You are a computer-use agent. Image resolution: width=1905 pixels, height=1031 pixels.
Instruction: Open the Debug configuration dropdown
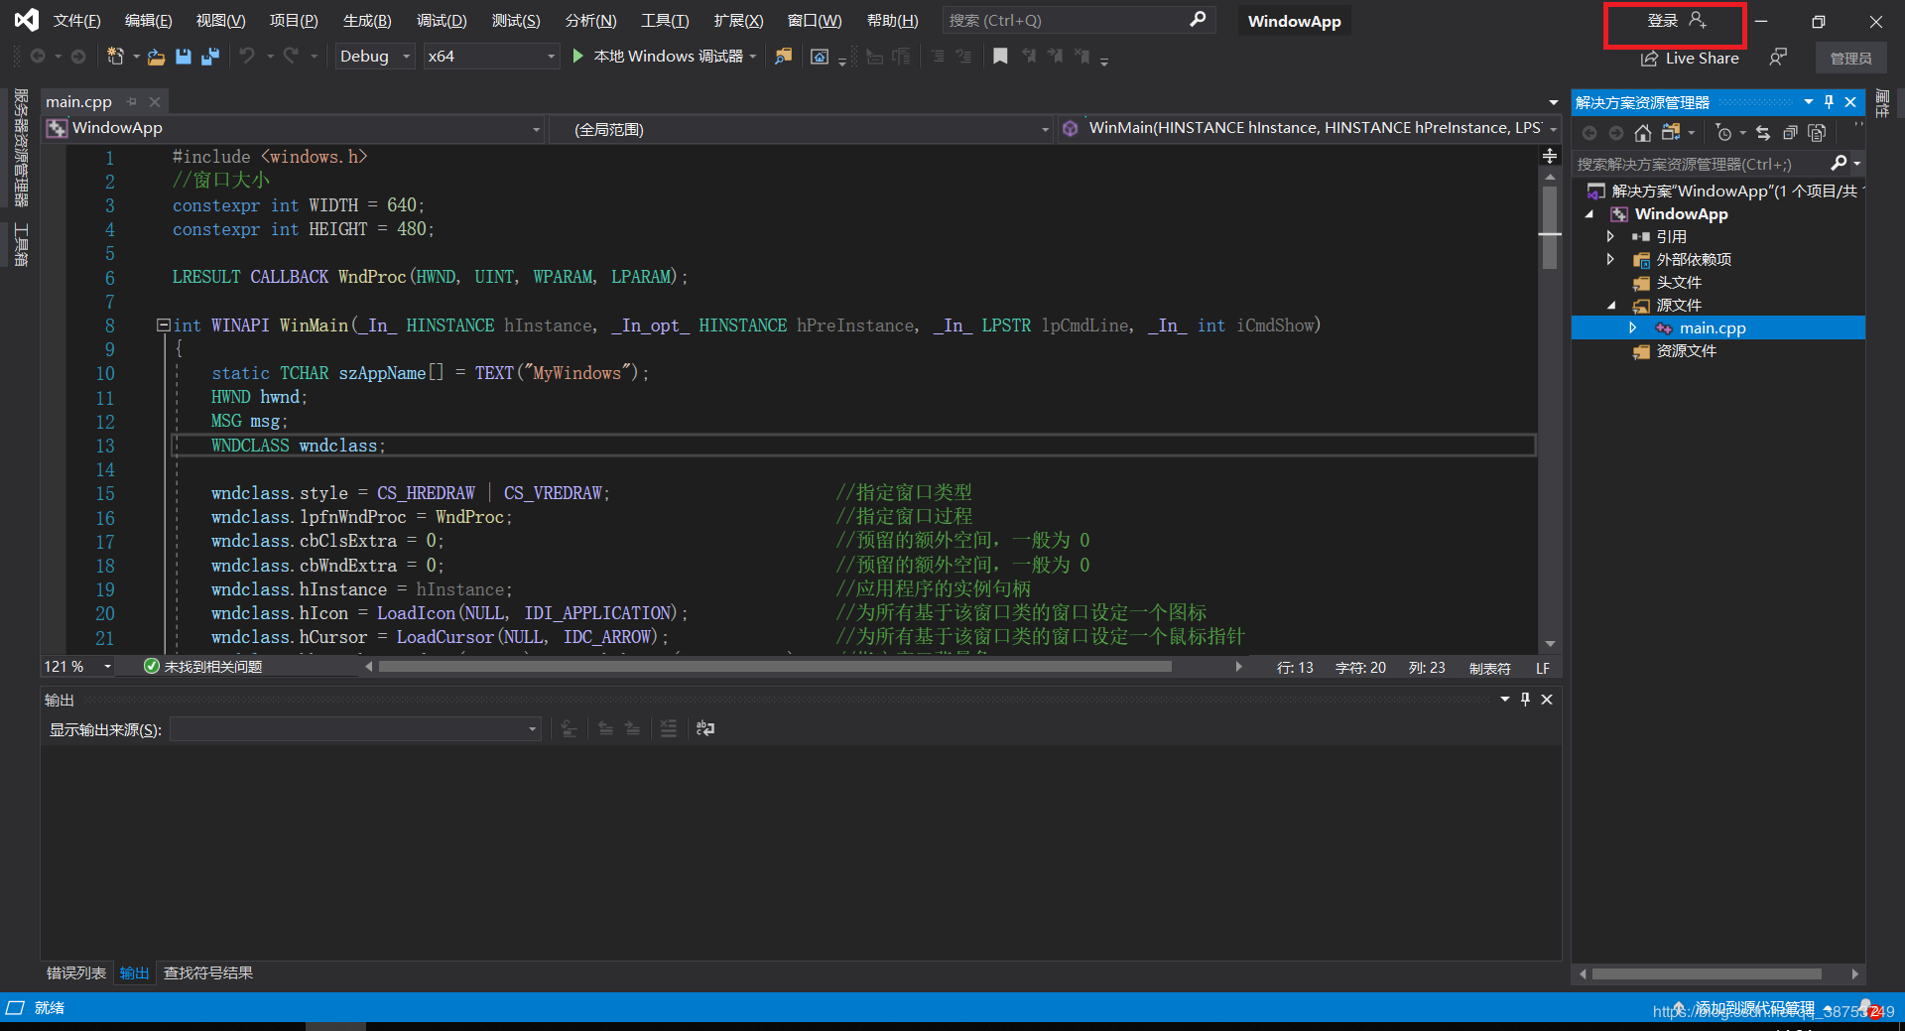click(x=374, y=57)
